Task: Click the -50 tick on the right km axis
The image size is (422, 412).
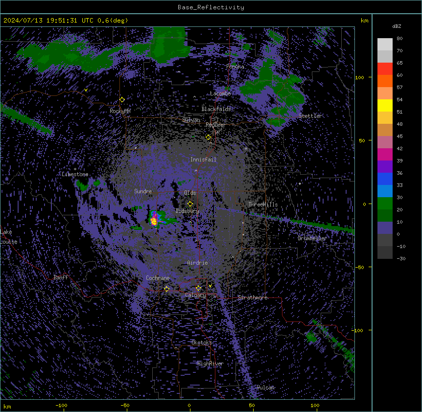Action: 359,267
